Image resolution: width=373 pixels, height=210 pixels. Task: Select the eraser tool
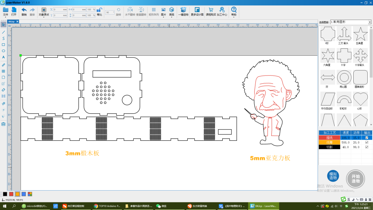(x=4, y=90)
